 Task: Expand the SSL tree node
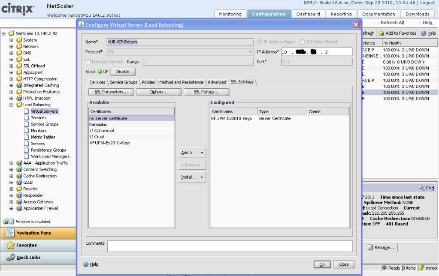pyautogui.click(x=11, y=59)
